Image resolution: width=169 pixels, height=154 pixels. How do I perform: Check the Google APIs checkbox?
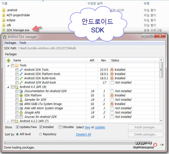click(x=17, y=113)
